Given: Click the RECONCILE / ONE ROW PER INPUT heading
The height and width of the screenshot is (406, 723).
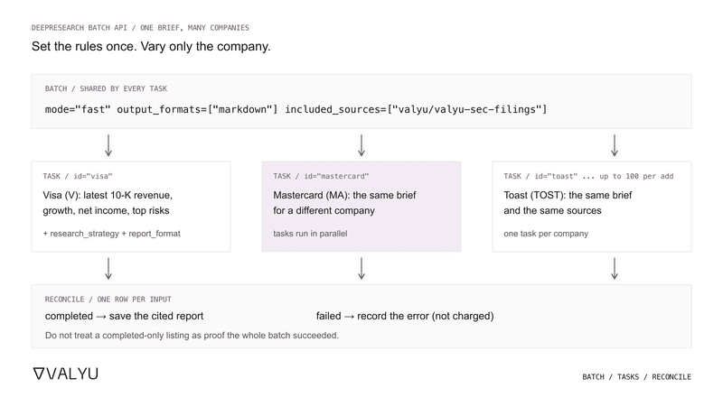Looking at the screenshot, I should [108, 300].
